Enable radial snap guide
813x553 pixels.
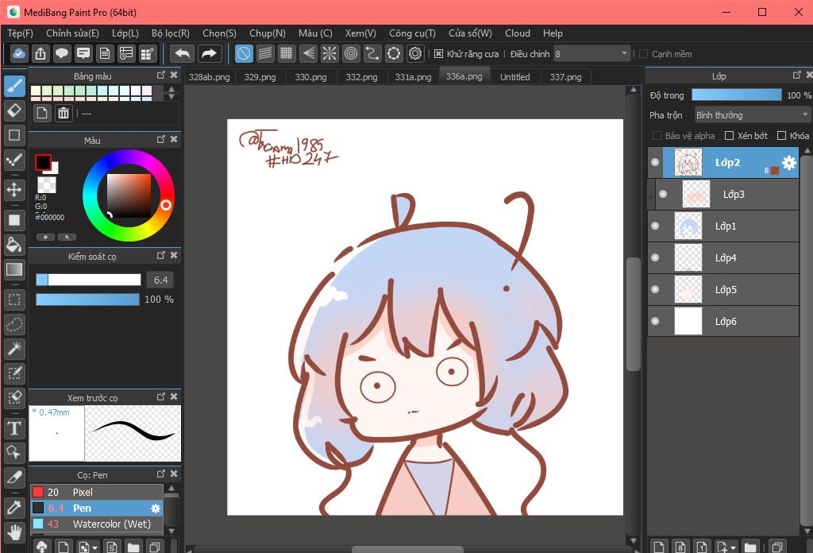329,53
